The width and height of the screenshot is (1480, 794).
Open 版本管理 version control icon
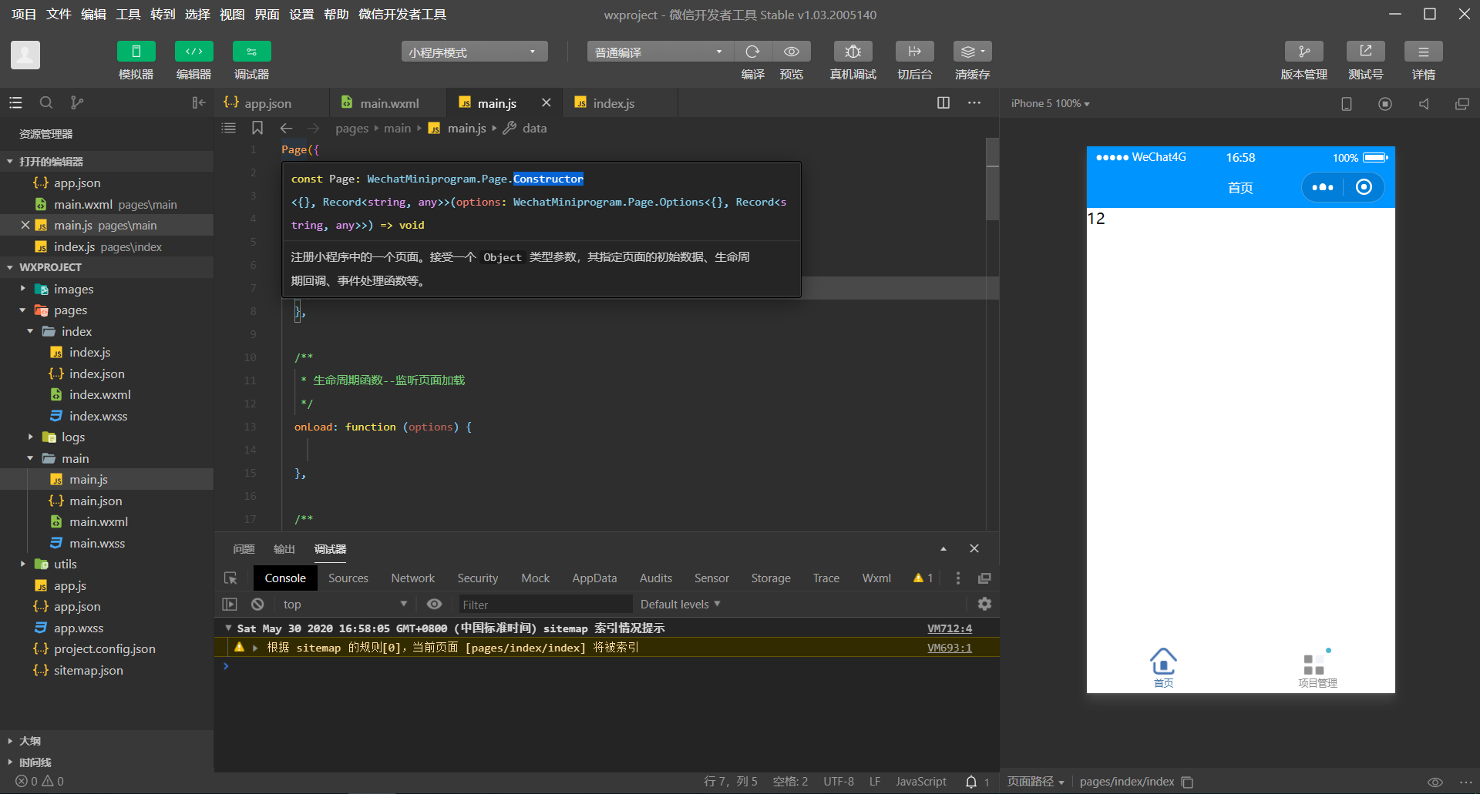click(x=1304, y=52)
